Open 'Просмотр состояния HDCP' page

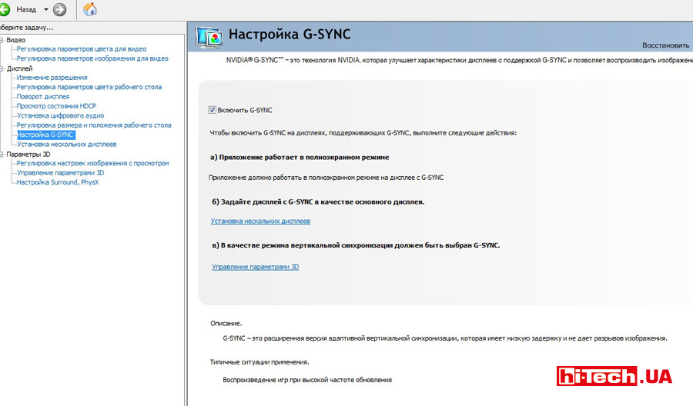[x=56, y=106]
